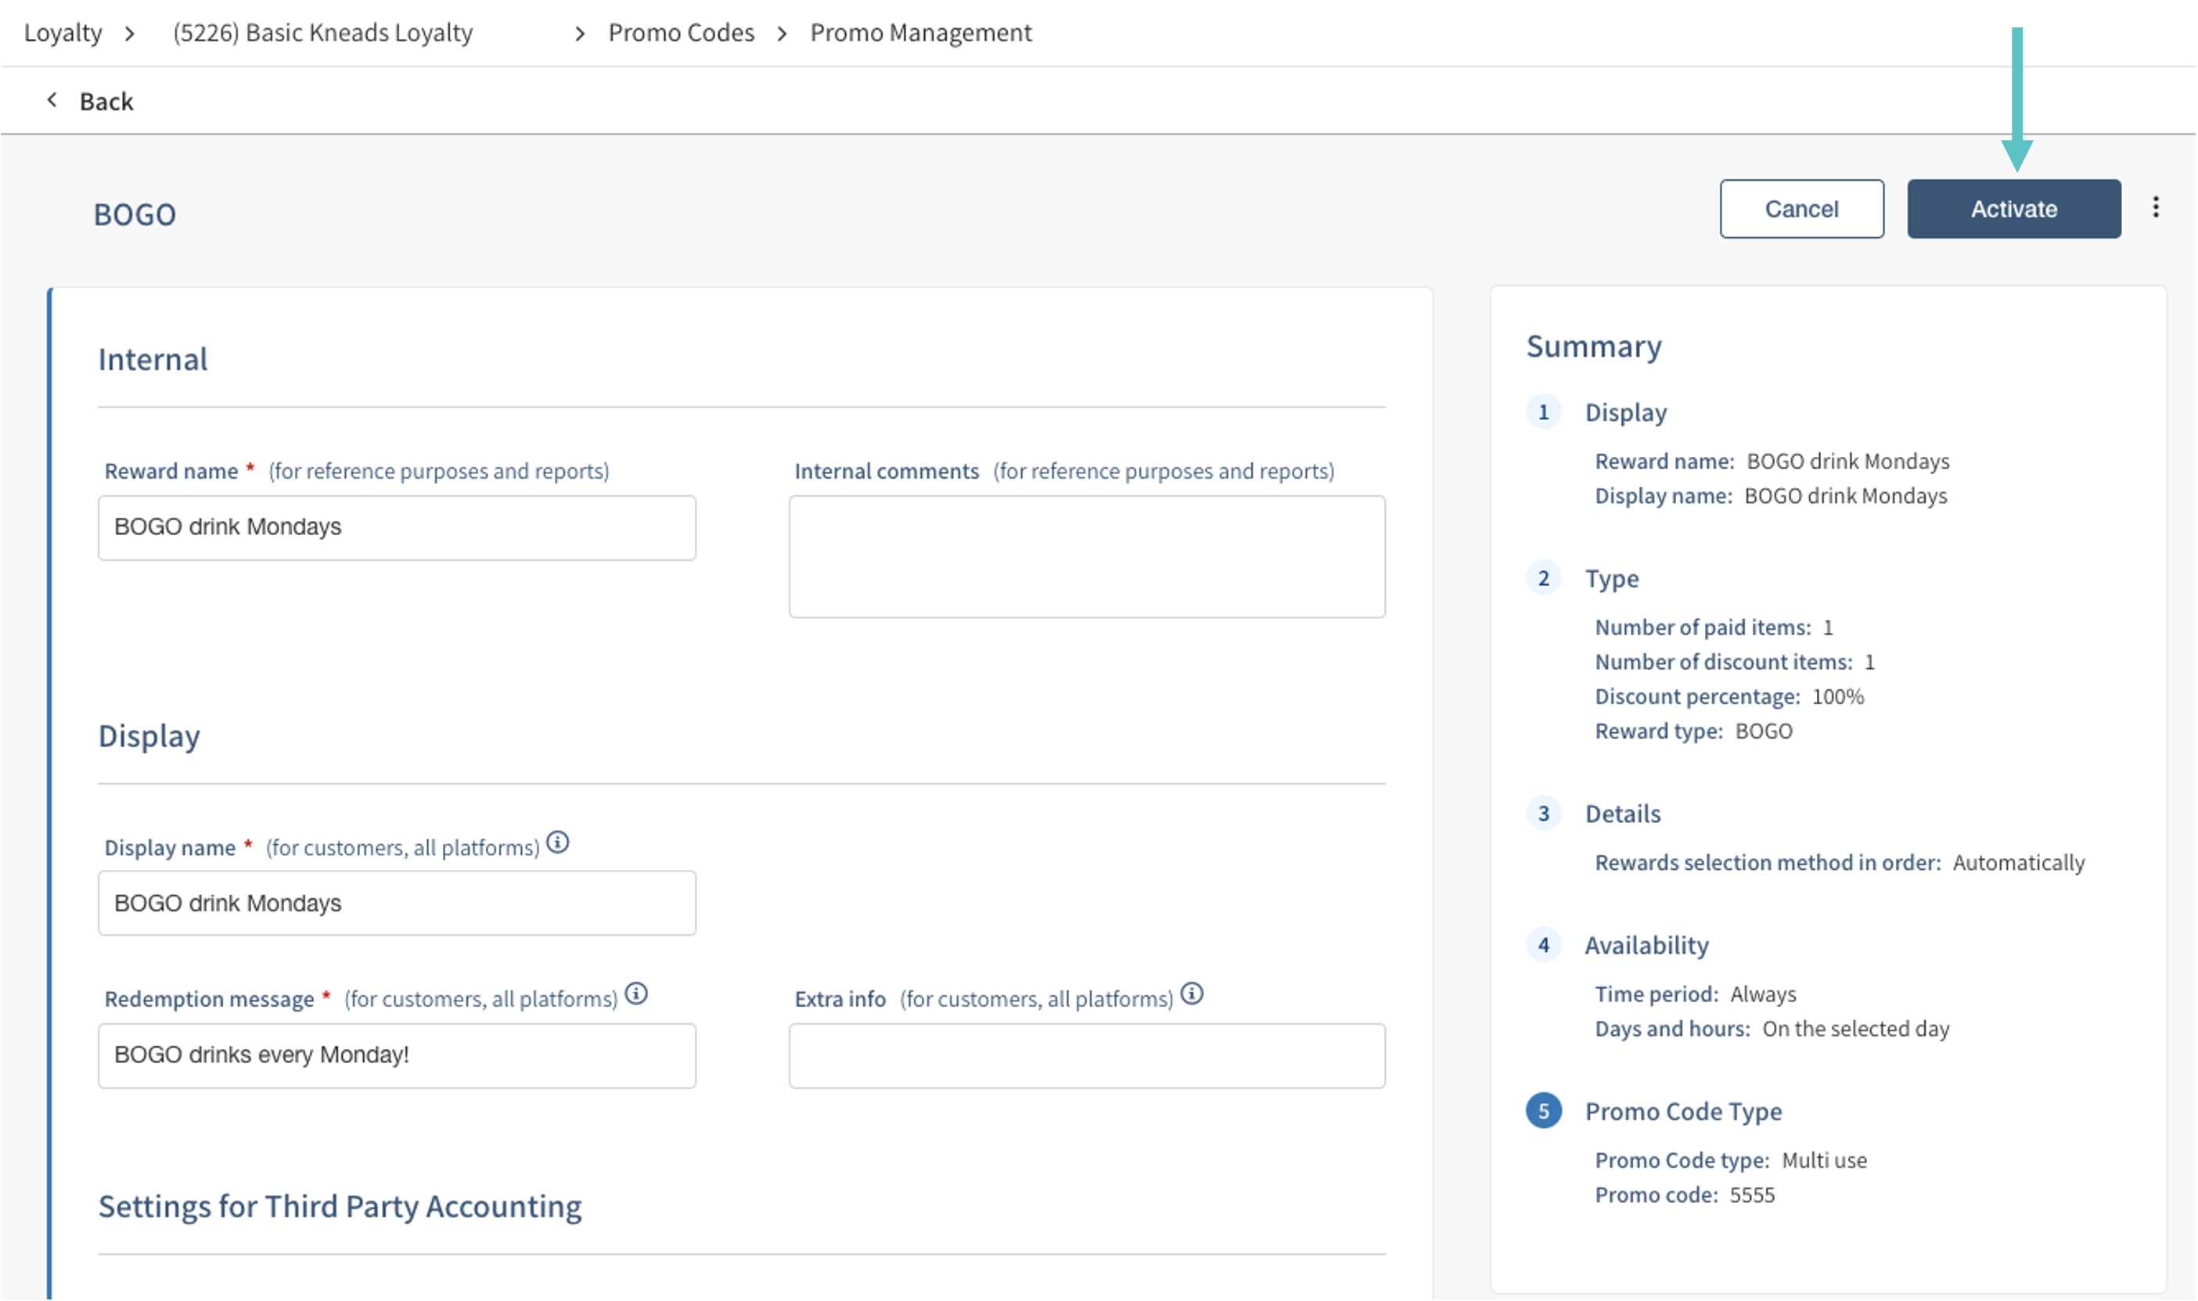2198x1301 pixels.
Task: Click the Redemption message info icon
Action: pos(636,994)
